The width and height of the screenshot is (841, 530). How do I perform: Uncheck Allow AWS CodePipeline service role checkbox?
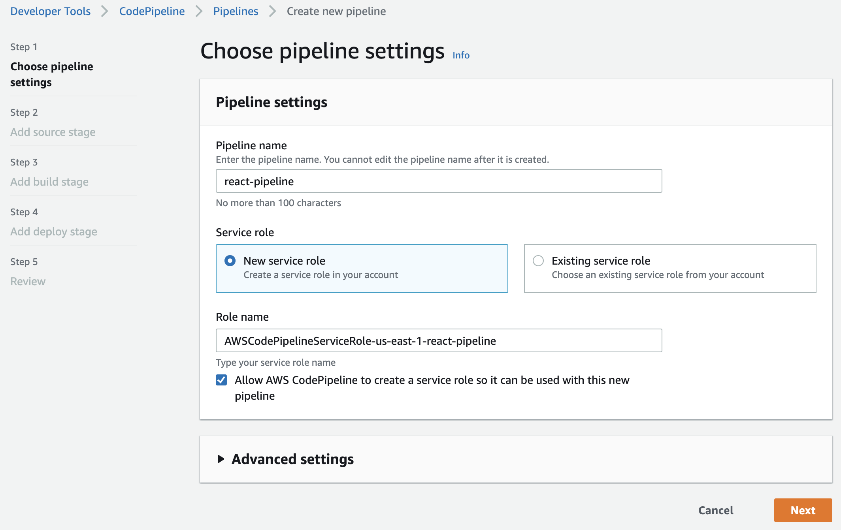(221, 380)
